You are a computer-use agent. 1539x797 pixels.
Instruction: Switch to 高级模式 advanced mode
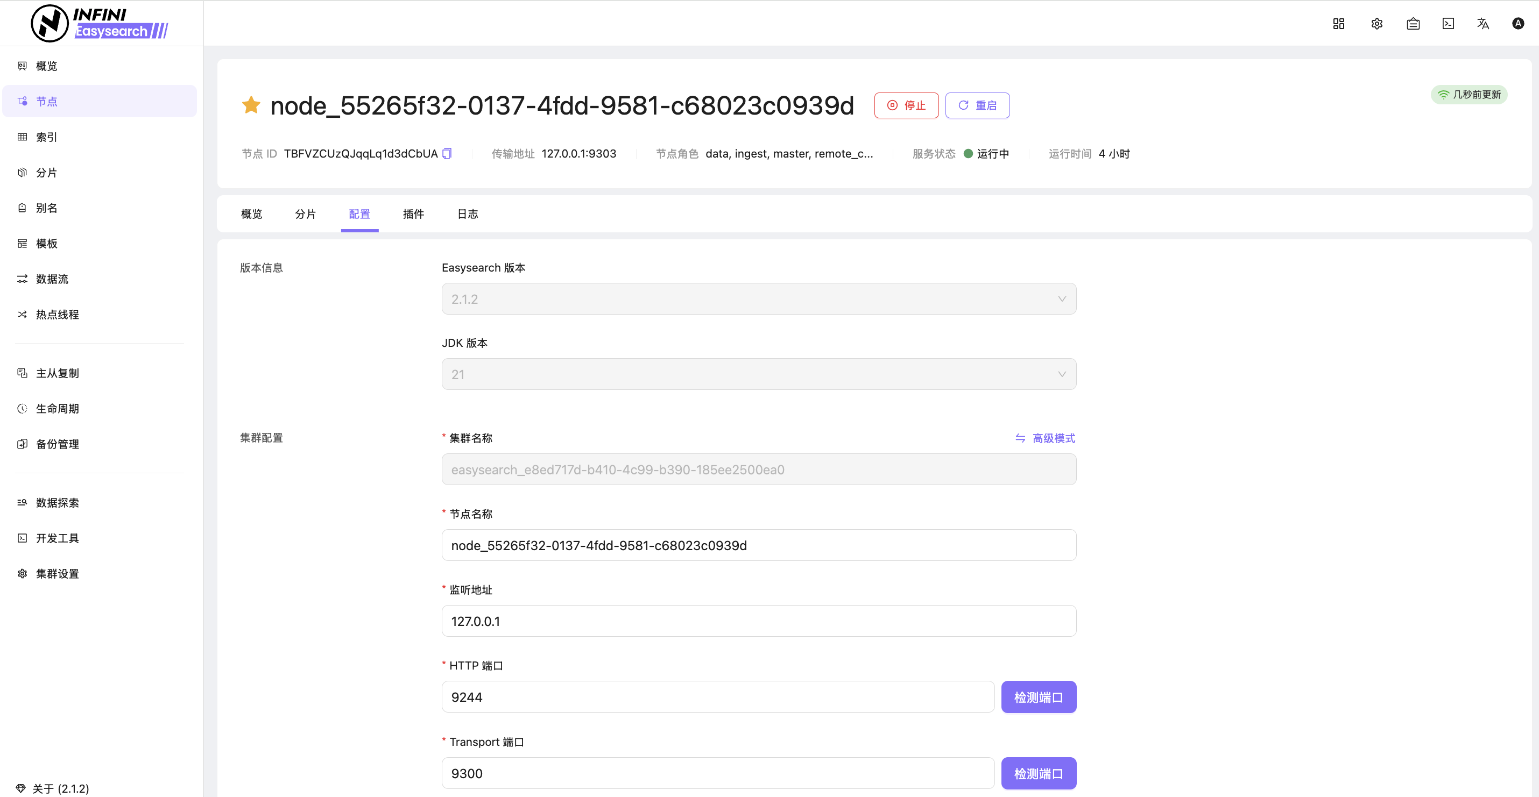tap(1046, 438)
